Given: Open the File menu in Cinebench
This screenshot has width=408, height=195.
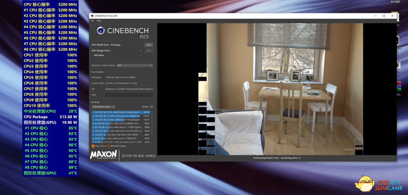Looking at the screenshot, I should pyautogui.click(x=92, y=21).
